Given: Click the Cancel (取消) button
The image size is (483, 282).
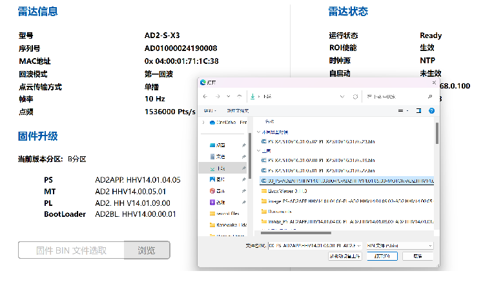Looking at the screenshot, I should [x=418, y=256].
